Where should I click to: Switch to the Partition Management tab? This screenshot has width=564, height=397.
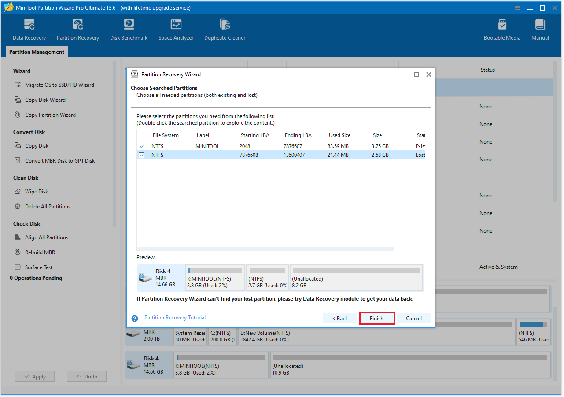click(x=36, y=52)
